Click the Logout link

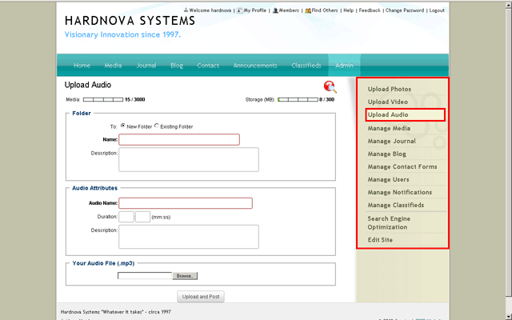437,10
